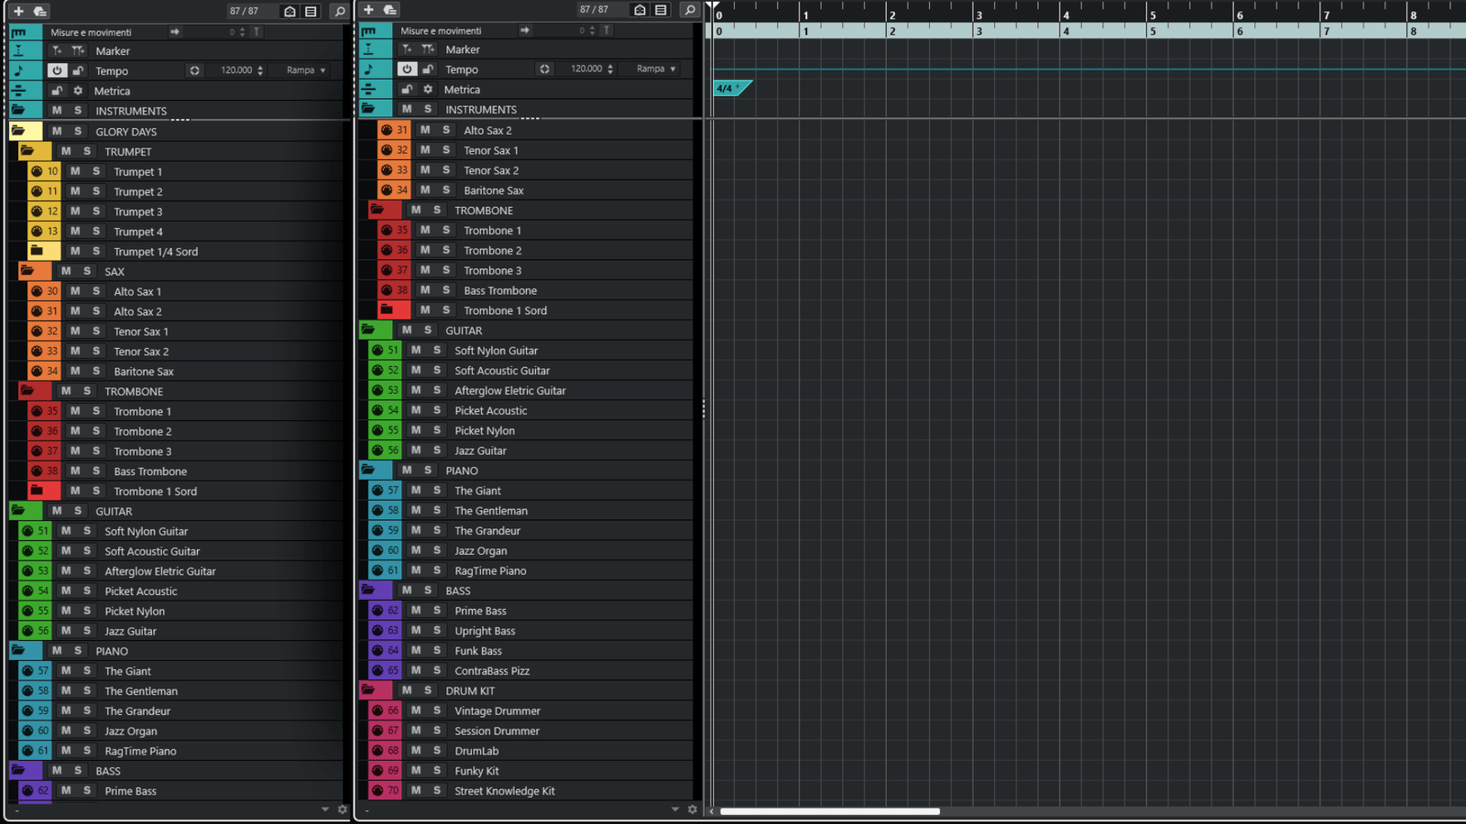Click Add Marker icon in right Marker track
Image resolution: width=1466 pixels, height=824 pixels.
click(407, 49)
